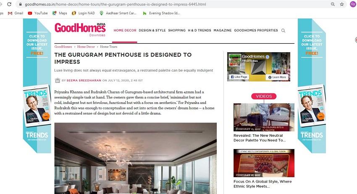The width and height of the screenshot is (357, 194).
Task: Open GOODHOMES PROPERTIES in the navigation
Action: pyautogui.click(x=256, y=30)
